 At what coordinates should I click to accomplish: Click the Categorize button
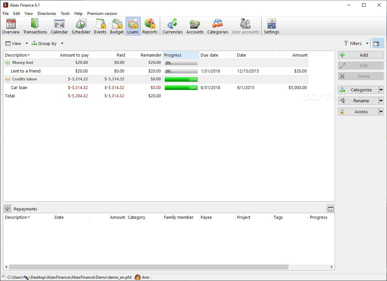[358, 90]
